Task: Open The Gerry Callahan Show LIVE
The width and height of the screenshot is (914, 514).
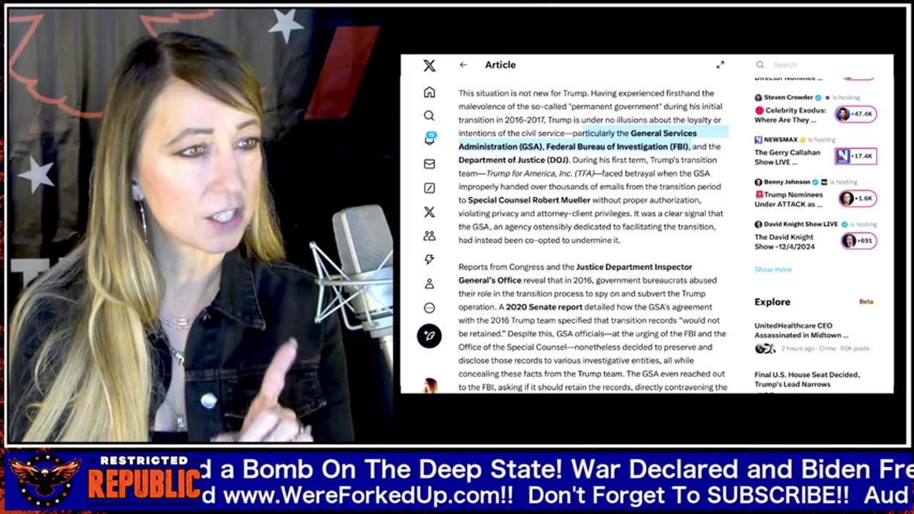Action: (788, 157)
